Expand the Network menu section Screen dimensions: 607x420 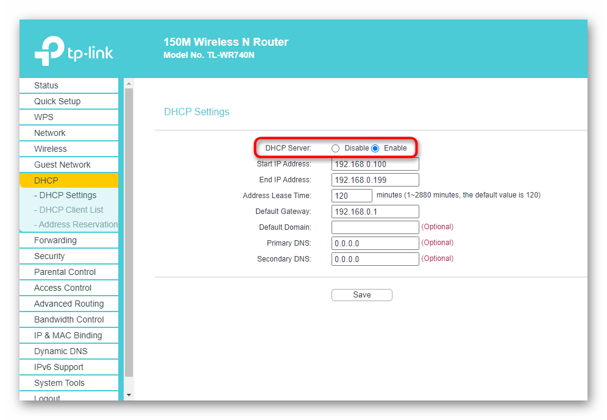(50, 133)
